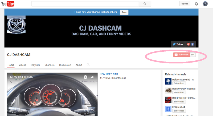Switch to the Videos tab
The image size is (213, 116).
point(22,65)
